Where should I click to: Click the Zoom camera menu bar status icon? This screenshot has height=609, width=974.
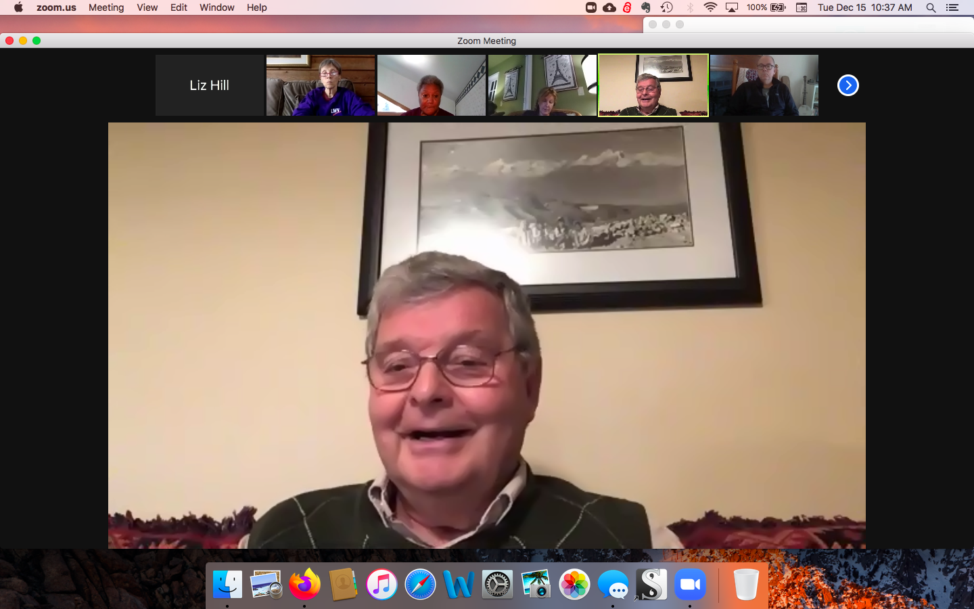pyautogui.click(x=590, y=7)
